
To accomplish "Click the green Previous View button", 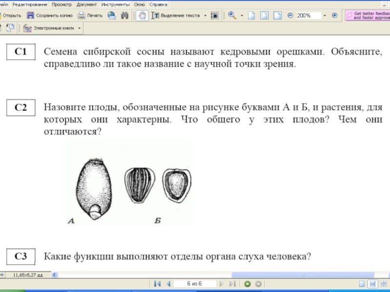I will (x=248, y=284).
